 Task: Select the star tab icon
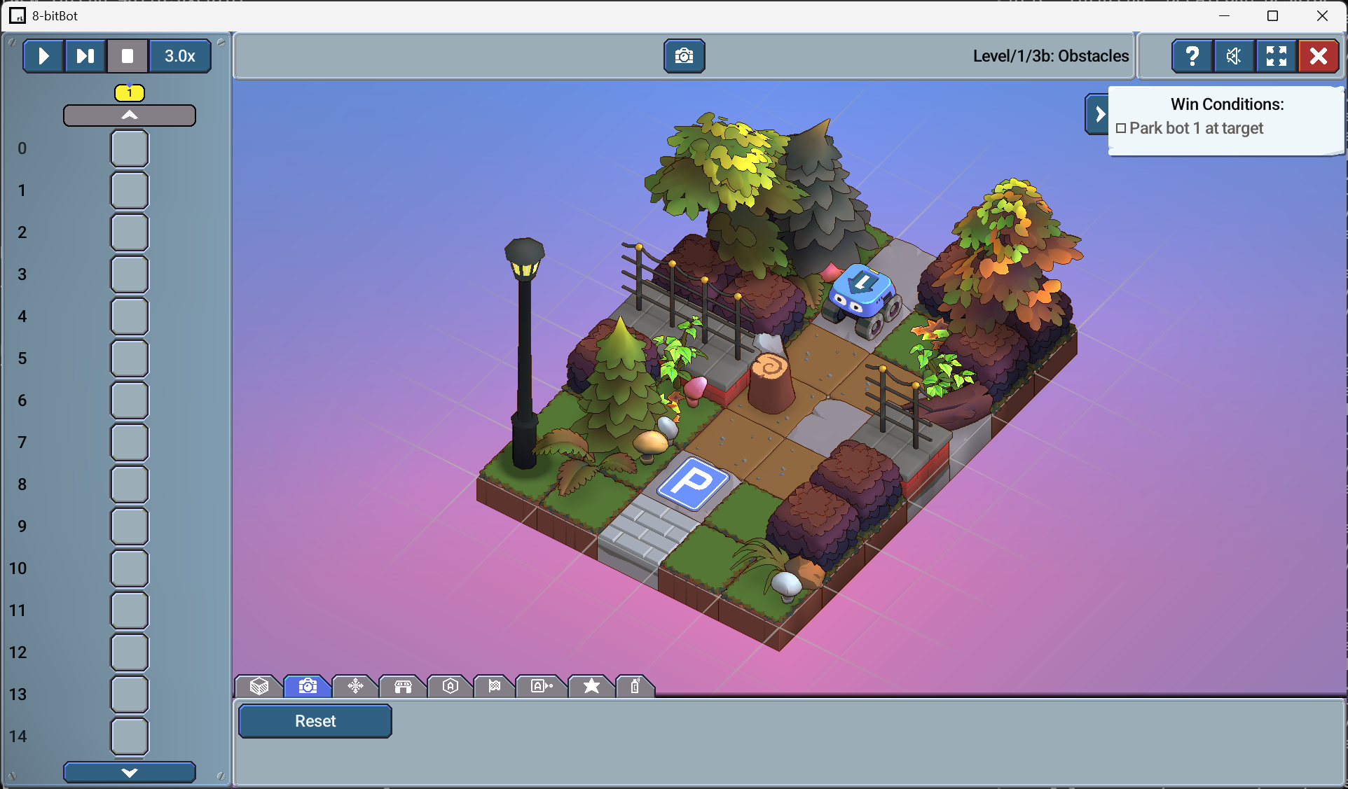click(x=591, y=686)
